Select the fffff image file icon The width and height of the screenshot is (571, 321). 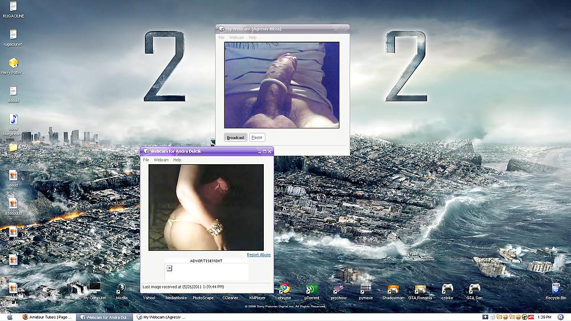[x=14, y=260]
